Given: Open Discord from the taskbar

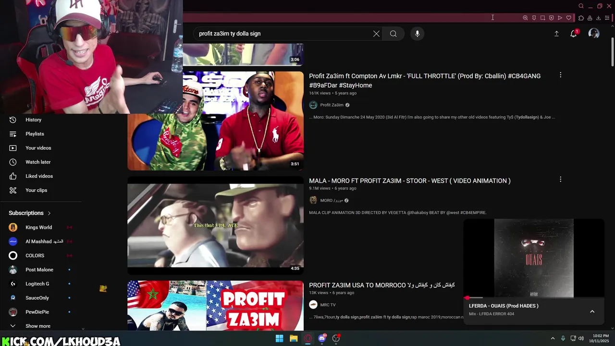Looking at the screenshot, I should [x=322, y=338].
